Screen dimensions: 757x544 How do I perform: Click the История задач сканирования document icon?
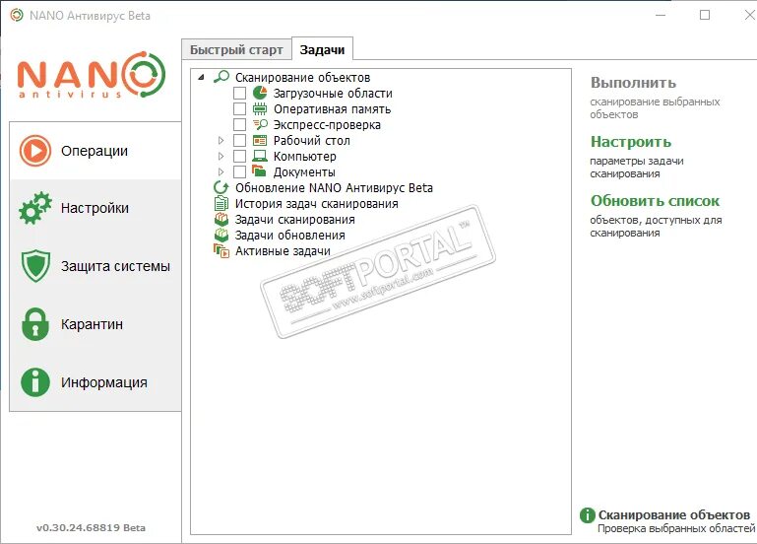coord(221,203)
